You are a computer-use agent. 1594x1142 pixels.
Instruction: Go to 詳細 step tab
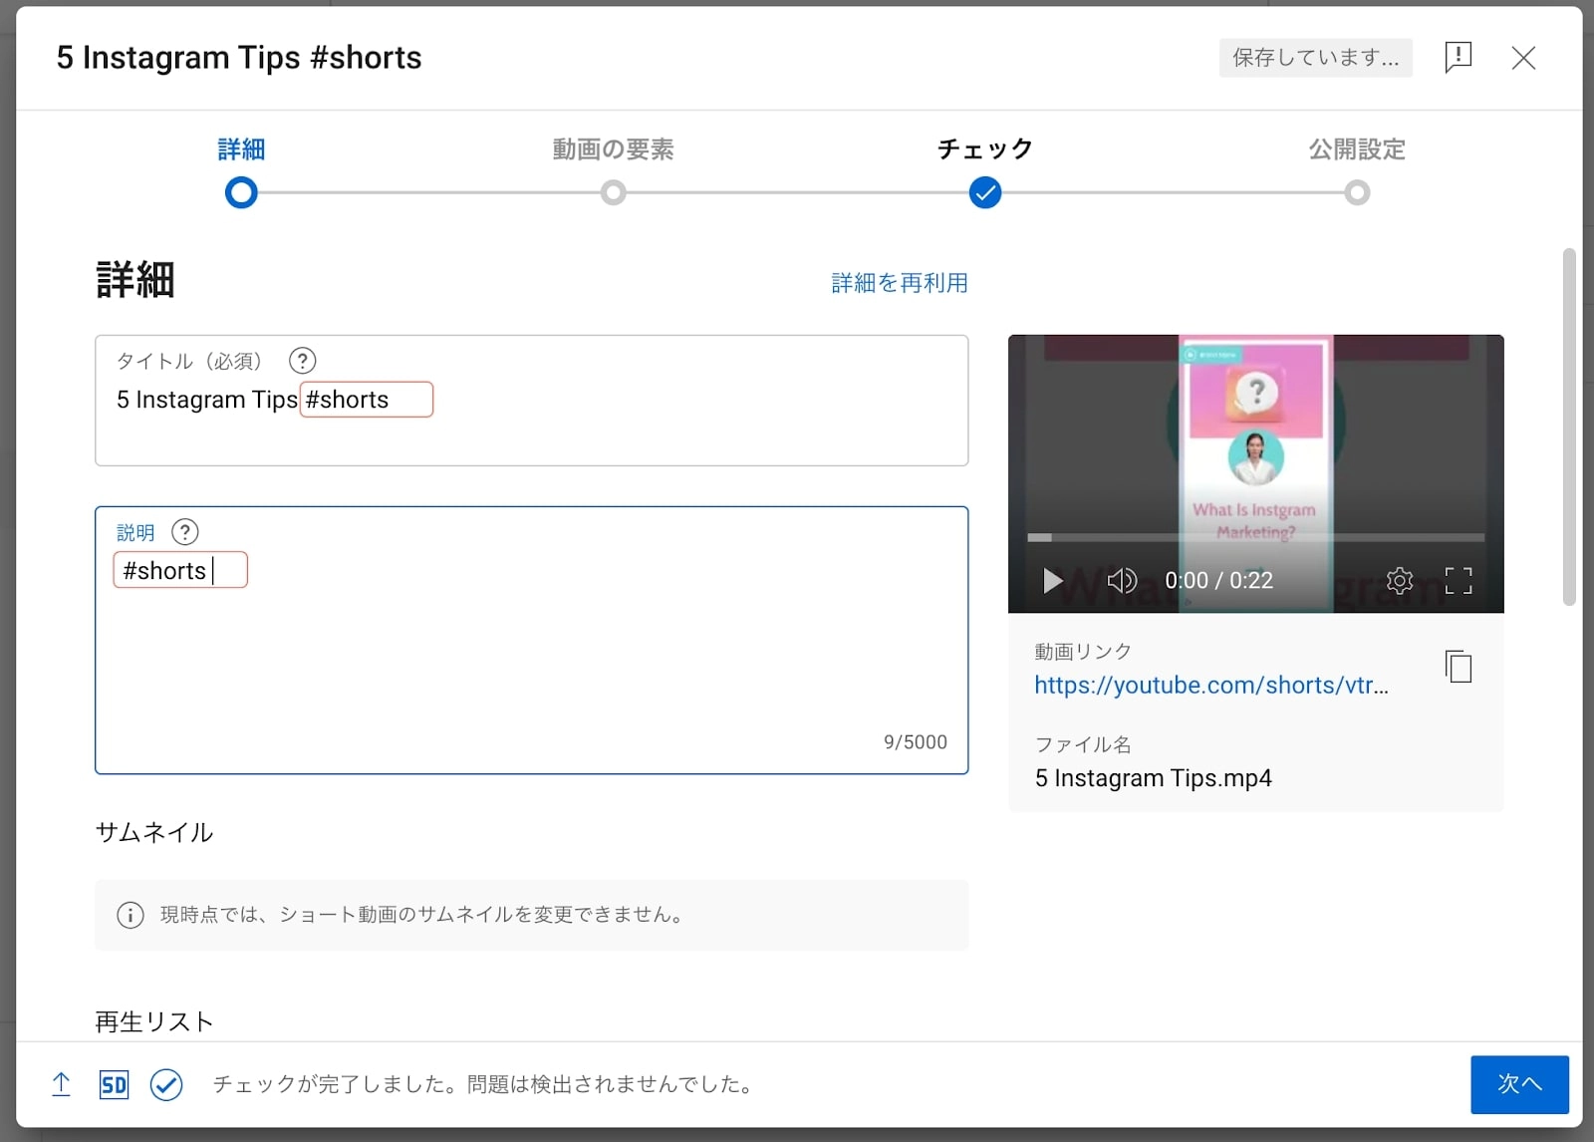pyautogui.click(x=241, y=149)
